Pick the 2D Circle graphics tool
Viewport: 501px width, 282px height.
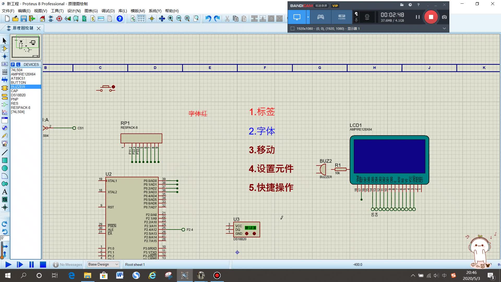[5, 168]
